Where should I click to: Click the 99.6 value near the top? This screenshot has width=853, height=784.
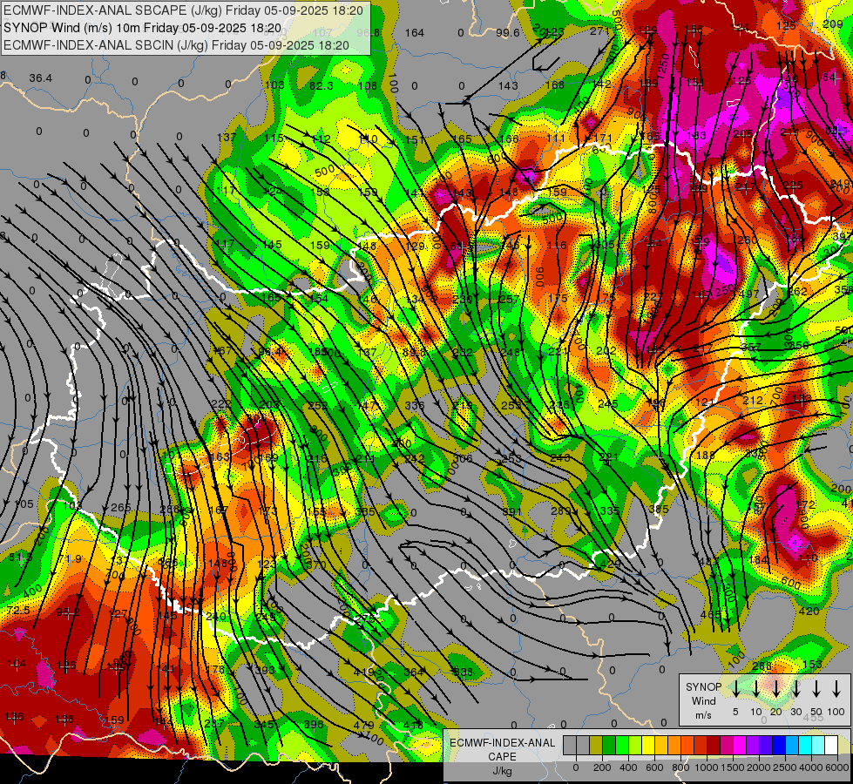[508, 32]
